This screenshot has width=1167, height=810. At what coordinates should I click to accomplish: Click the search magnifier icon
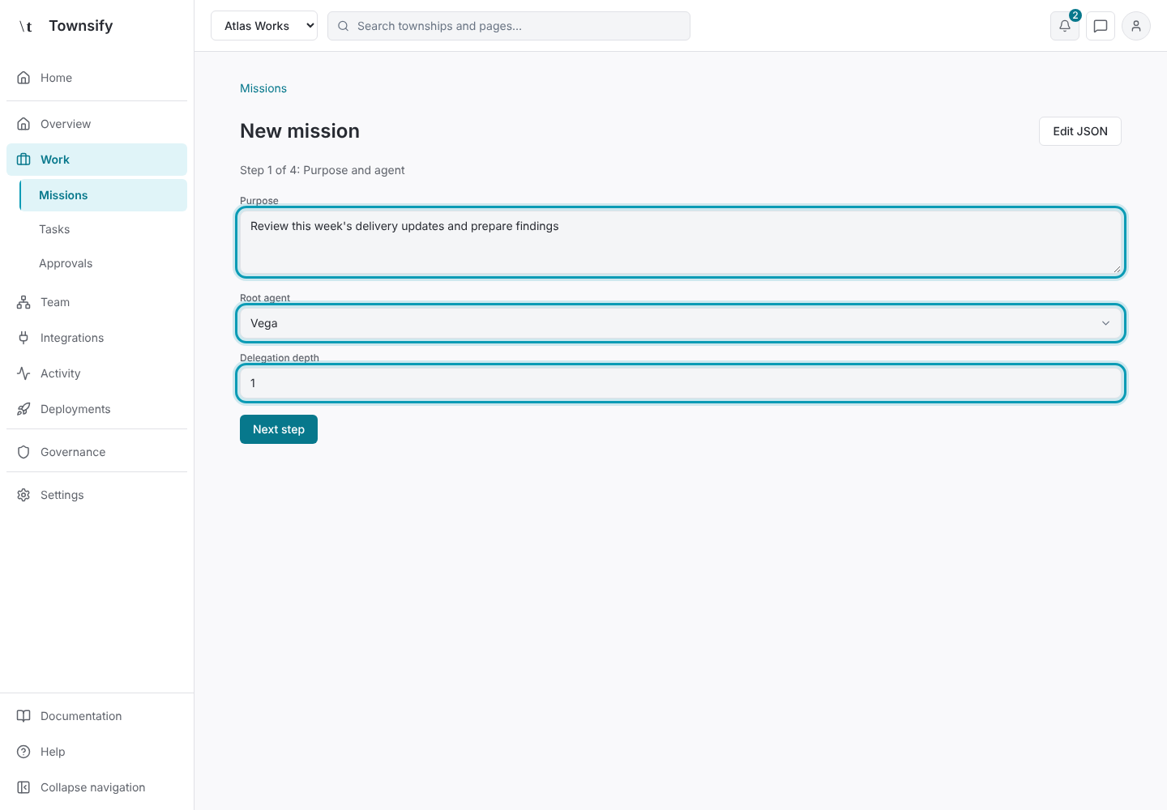pos(343,26)
